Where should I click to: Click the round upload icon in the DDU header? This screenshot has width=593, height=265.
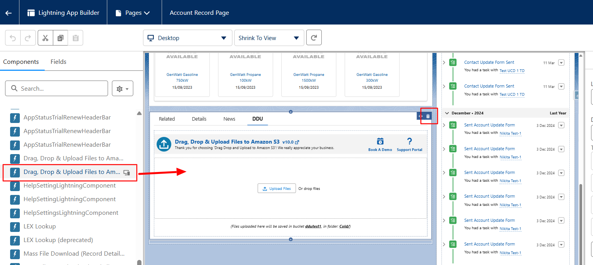pyautogui.click(x=164, y=144)
